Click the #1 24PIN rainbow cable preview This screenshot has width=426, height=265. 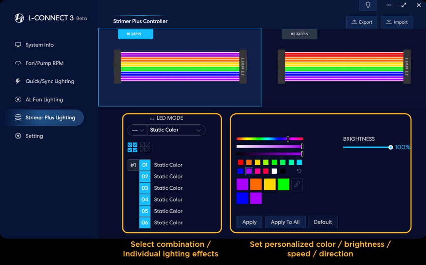(180, 67)
